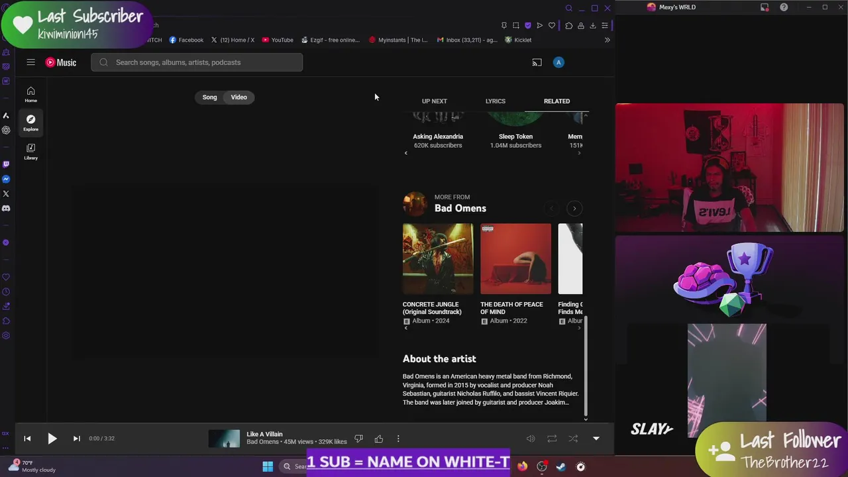Click the browser snapshot capture icon
Image resolution: width=848 pixels, height=477 pixels.
click(x=516, y=26)
